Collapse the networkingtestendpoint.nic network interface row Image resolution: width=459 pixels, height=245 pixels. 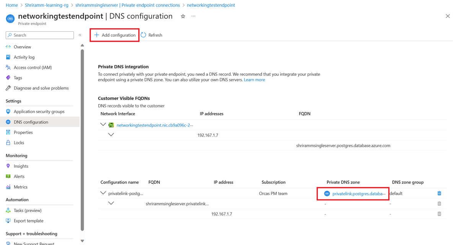103,125
